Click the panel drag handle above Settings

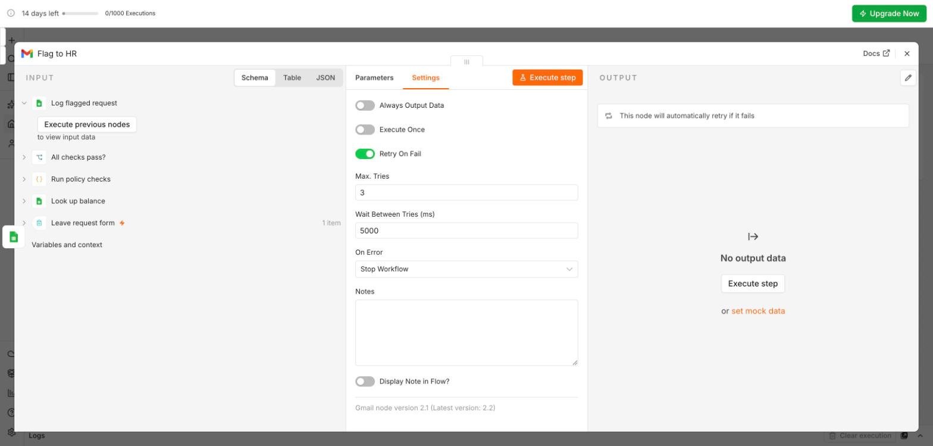pyautogui.click(x=467, y=61)
